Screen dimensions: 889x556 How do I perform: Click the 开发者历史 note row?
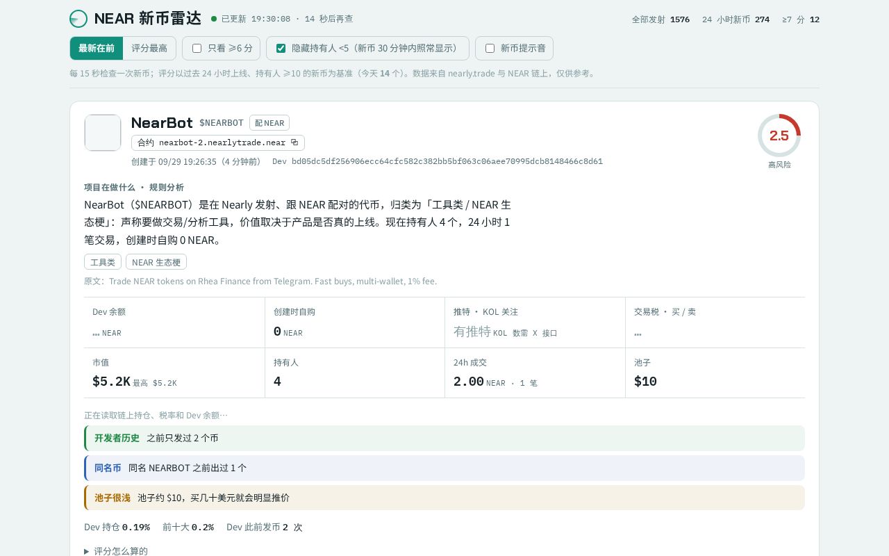(x=444, y=438)
